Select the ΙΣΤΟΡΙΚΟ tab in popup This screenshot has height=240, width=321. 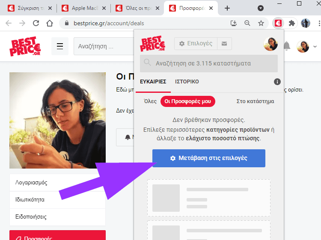tap(187, 82)
